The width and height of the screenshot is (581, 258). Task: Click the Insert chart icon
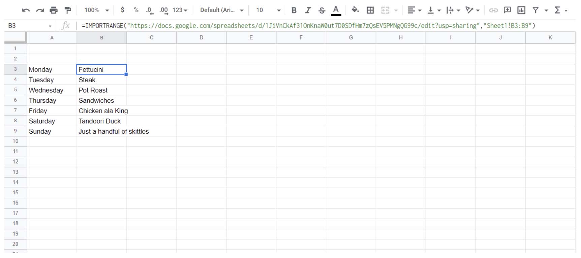point(521,10)
